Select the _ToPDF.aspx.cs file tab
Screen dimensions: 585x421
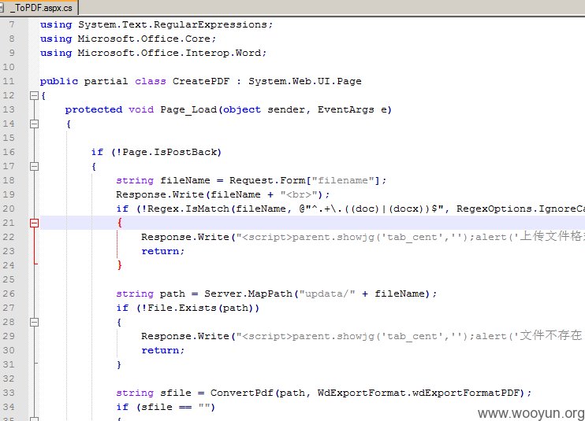39,7
